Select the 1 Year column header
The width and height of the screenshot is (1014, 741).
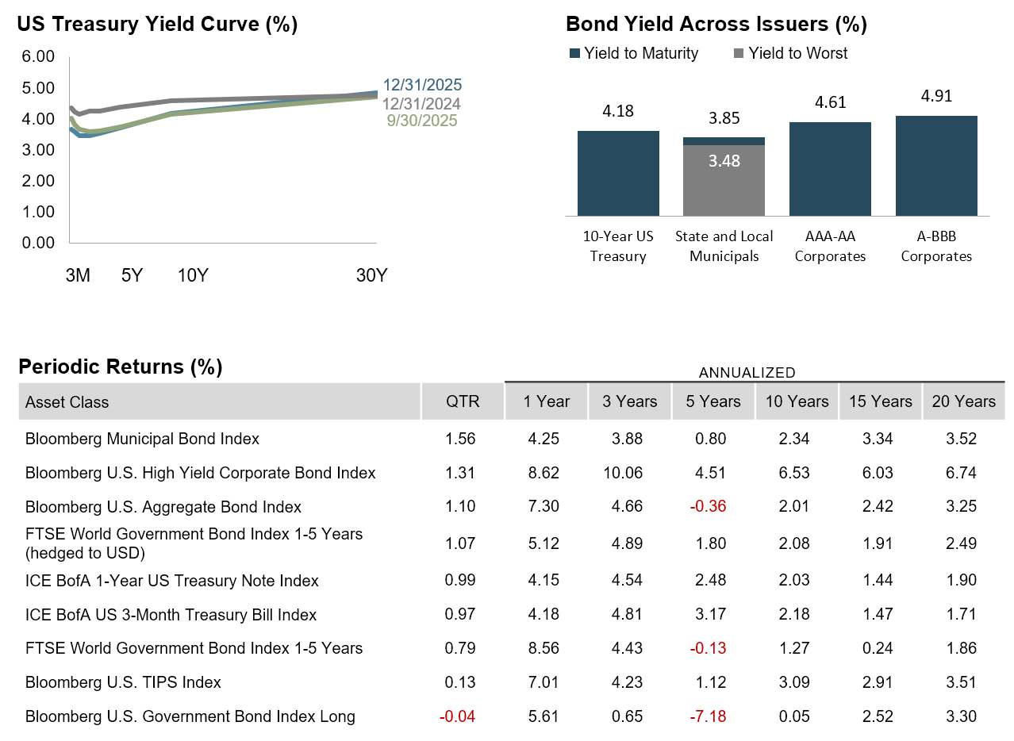pyautogui.click(x=547, y=401)
